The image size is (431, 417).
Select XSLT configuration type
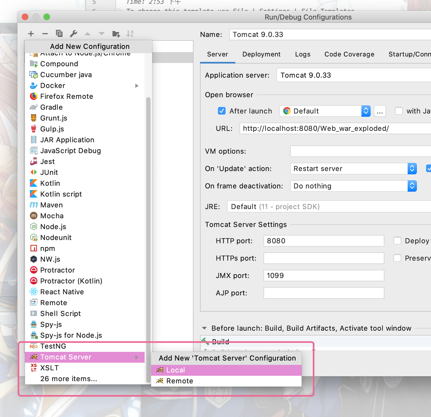pyautogui.click(x=85, y=368)
